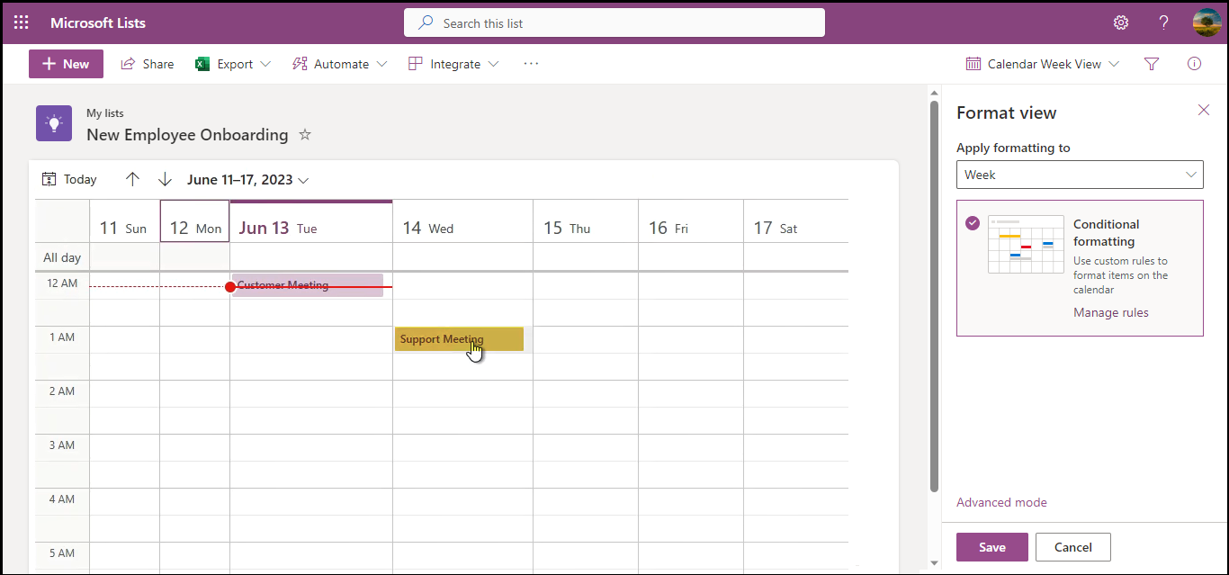Go to previous week with up arrow
The width and height of the screenshot is (1229, 575).
pyautogui.click(x=132, y=179)
